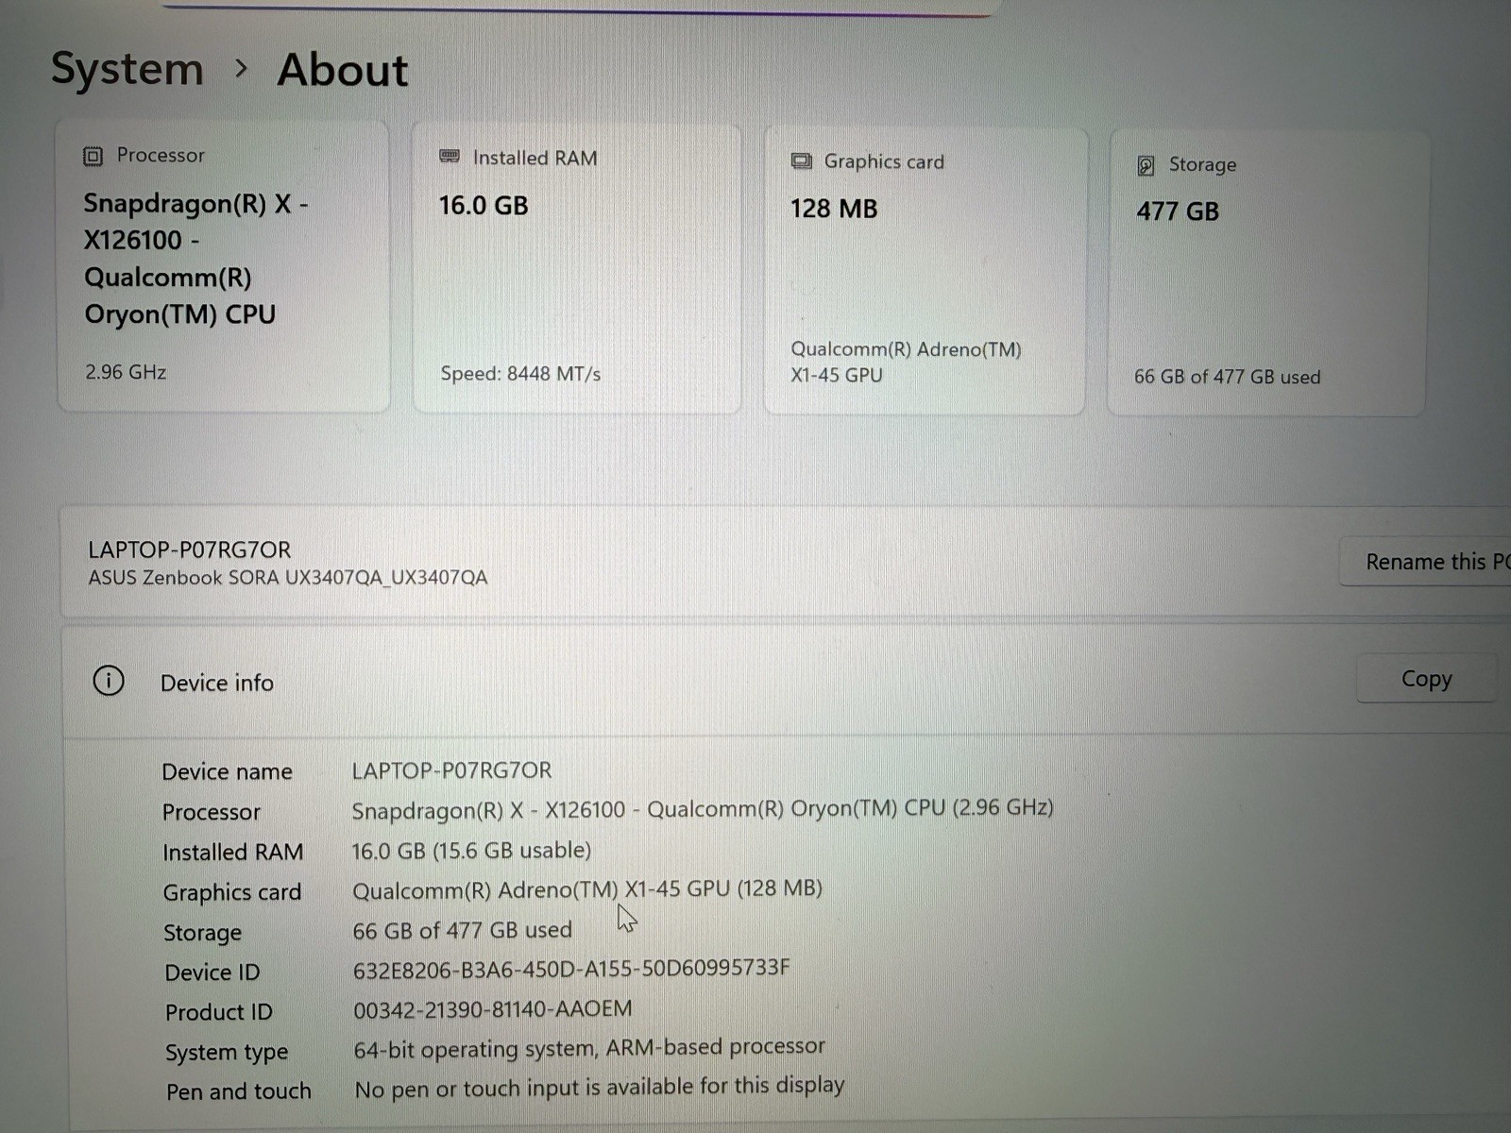Select the 128 MB graphics memory value
Viewport: 1511px width, 1133px height.
[834, 209]
